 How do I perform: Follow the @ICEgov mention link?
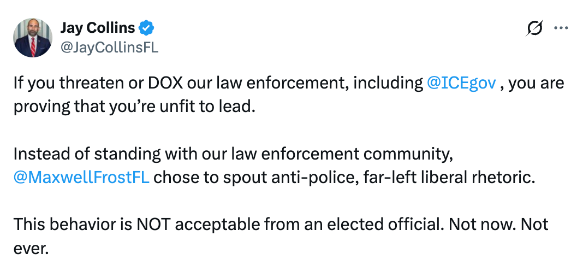pos(460,84)
